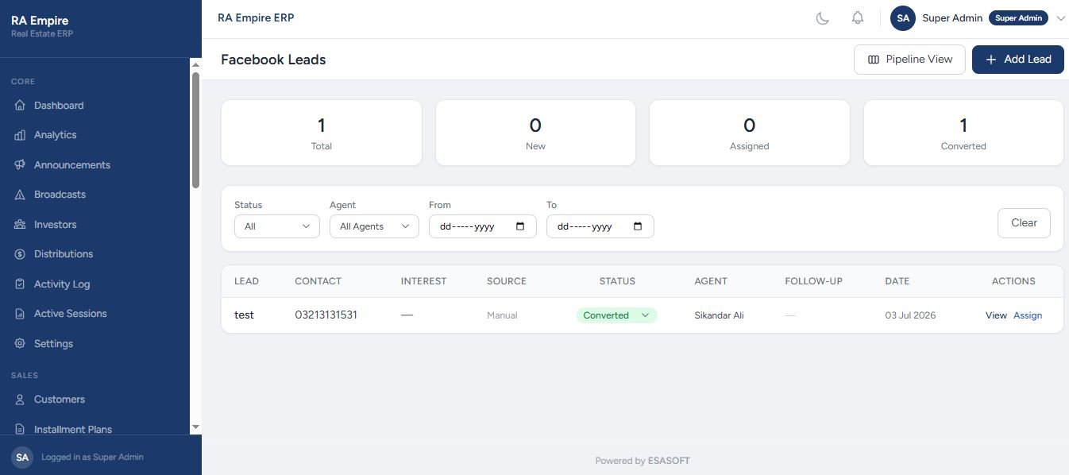This screenshot has height=475, width=1069.
Task: Click the New leads stat card
Action: pos(535,133)
